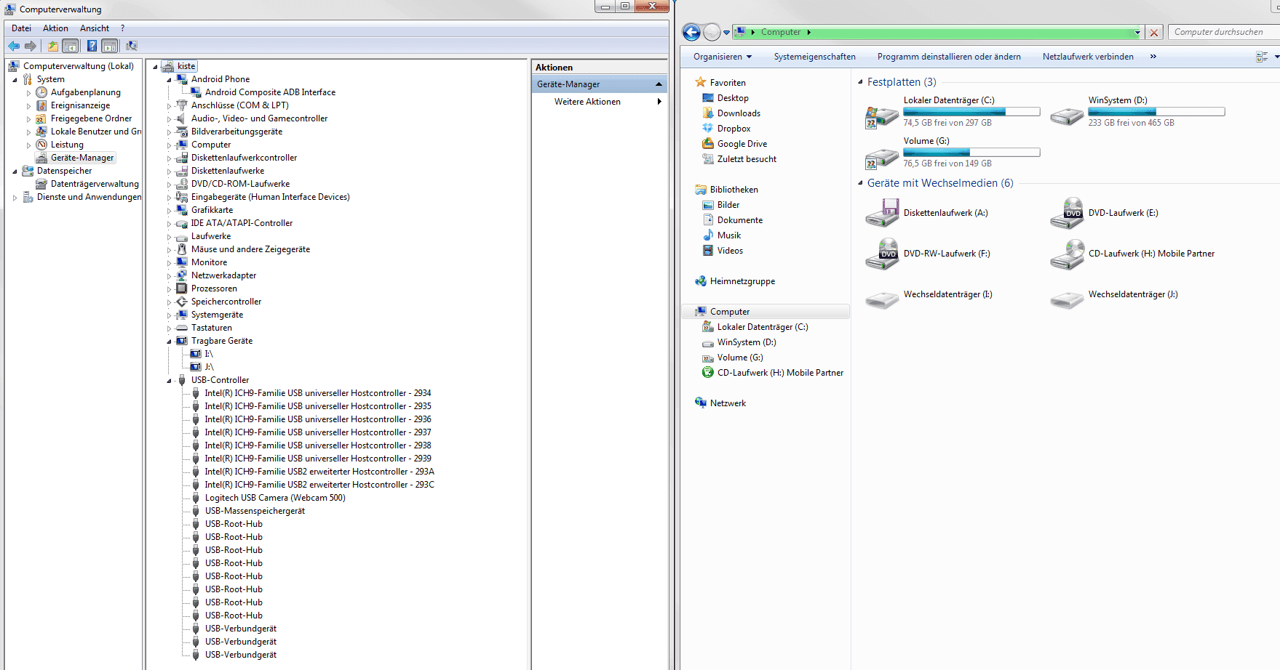Expand Dienste und Anwendungen node
This screenshot has height=670, width=1280.
point(15,197)
